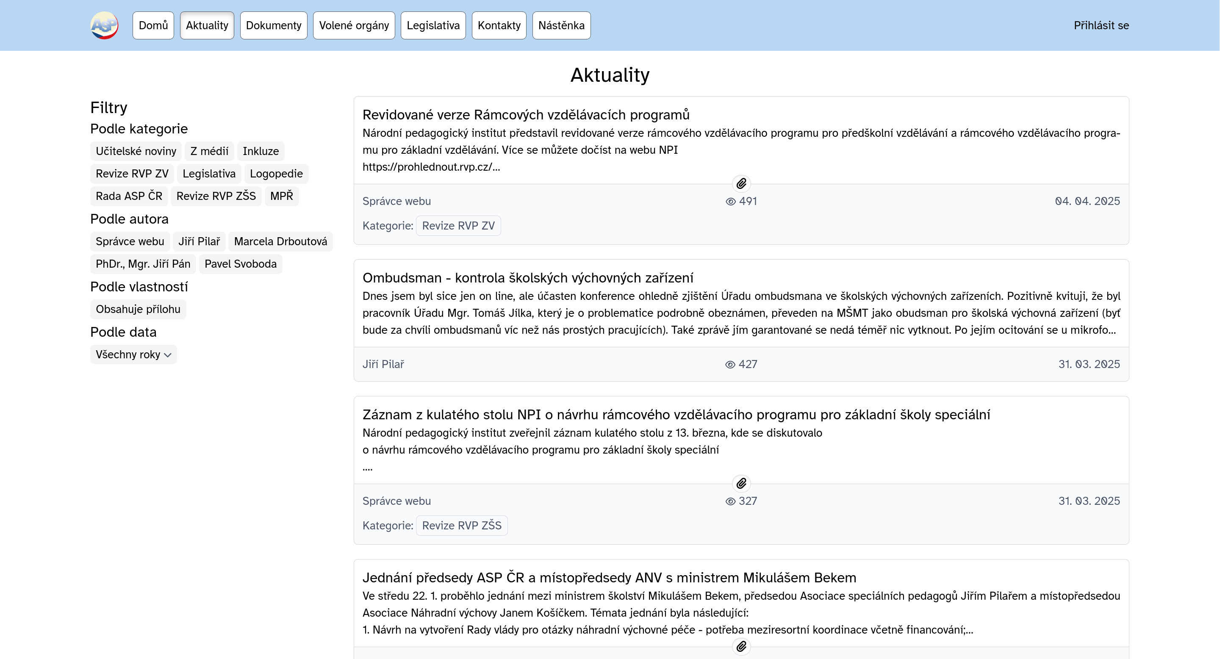Viewport: 1220px width, 659px height.
Task: Toggle the Logopedie category filter
Action: (276, 174)
